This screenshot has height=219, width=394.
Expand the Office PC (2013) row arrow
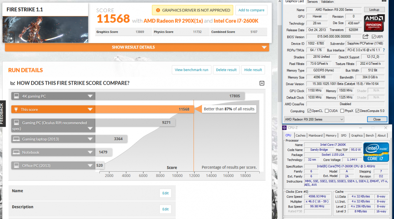pyautogui.click(x=90, y=165)
